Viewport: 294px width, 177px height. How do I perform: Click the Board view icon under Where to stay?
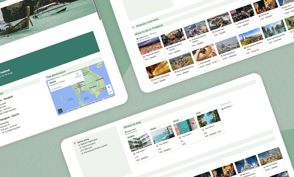point(126,132)
